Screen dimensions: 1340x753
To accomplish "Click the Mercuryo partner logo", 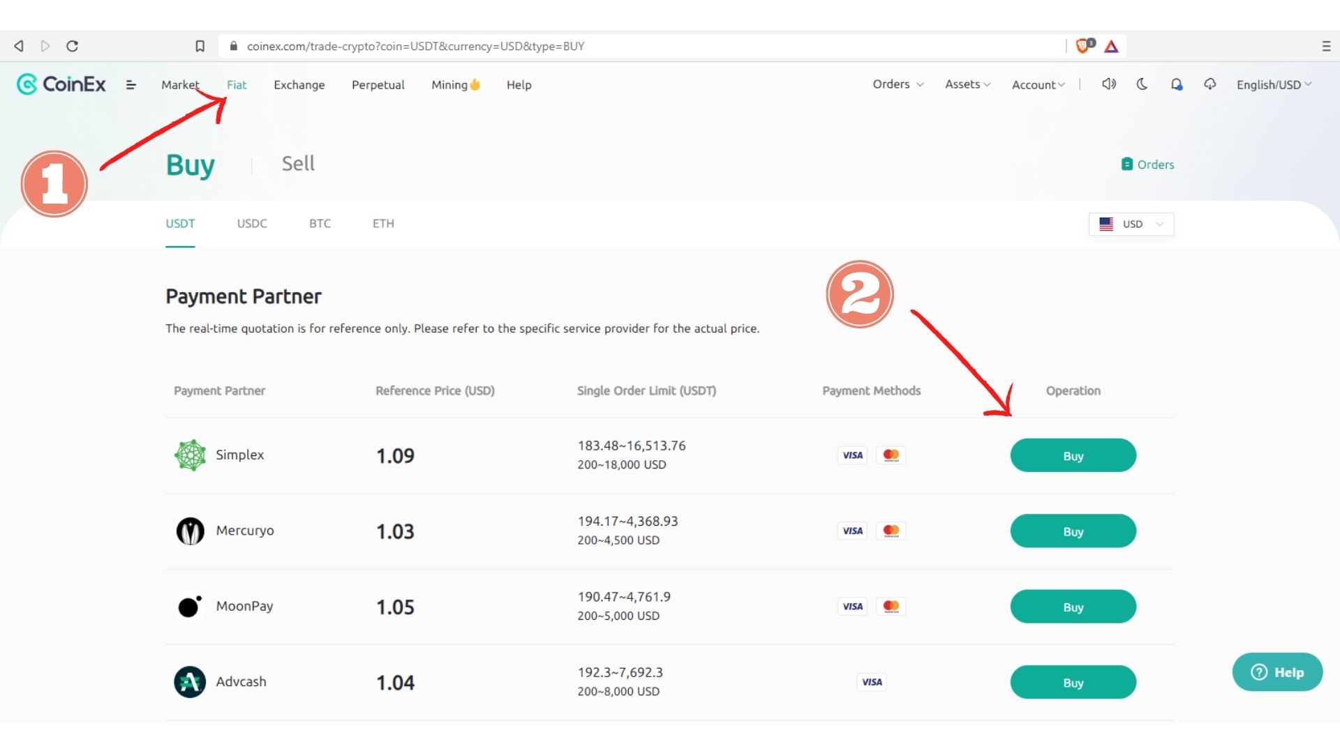I will [190, 531].
